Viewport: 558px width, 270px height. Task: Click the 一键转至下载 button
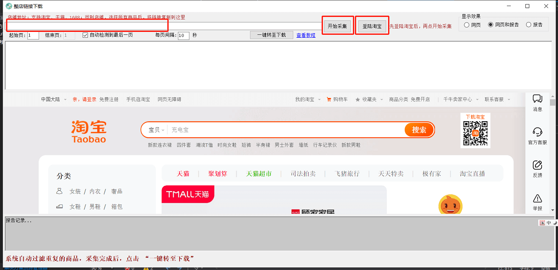tap(272, 35)
